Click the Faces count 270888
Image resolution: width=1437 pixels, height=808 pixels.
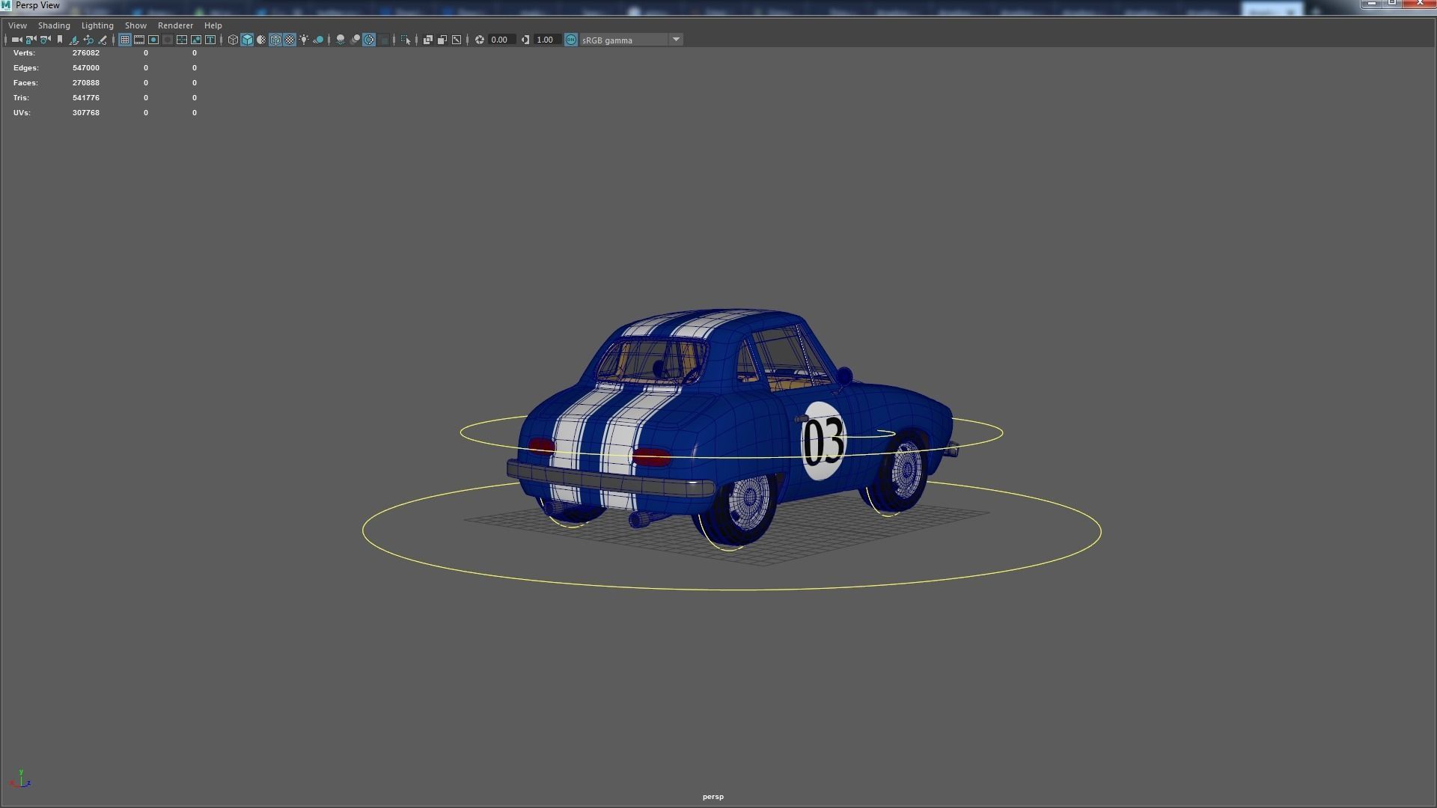(86, 83)
